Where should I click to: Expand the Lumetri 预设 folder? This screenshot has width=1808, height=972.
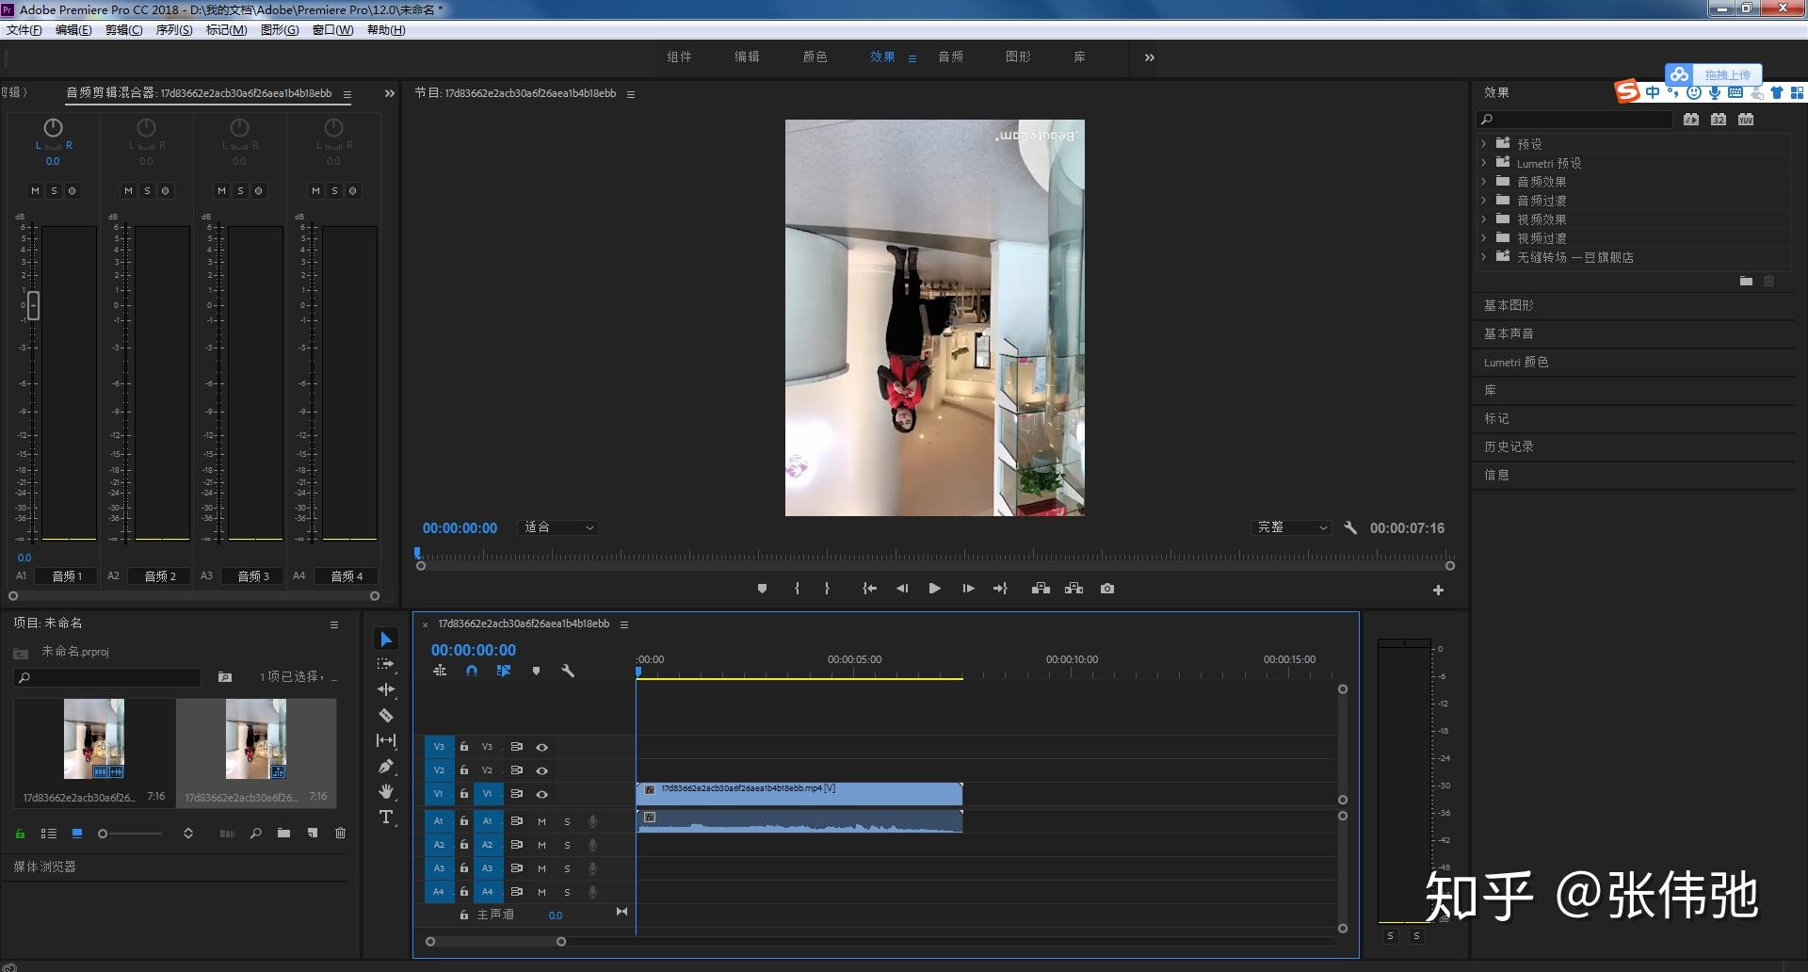point(1484,163)
